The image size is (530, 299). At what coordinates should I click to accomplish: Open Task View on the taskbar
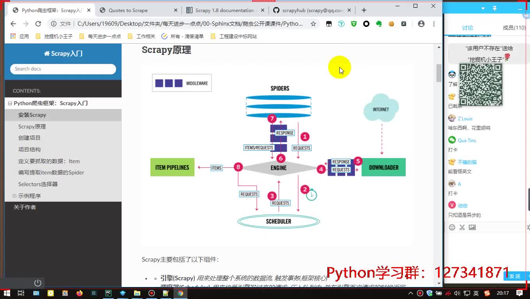click(x=21, y=293)
